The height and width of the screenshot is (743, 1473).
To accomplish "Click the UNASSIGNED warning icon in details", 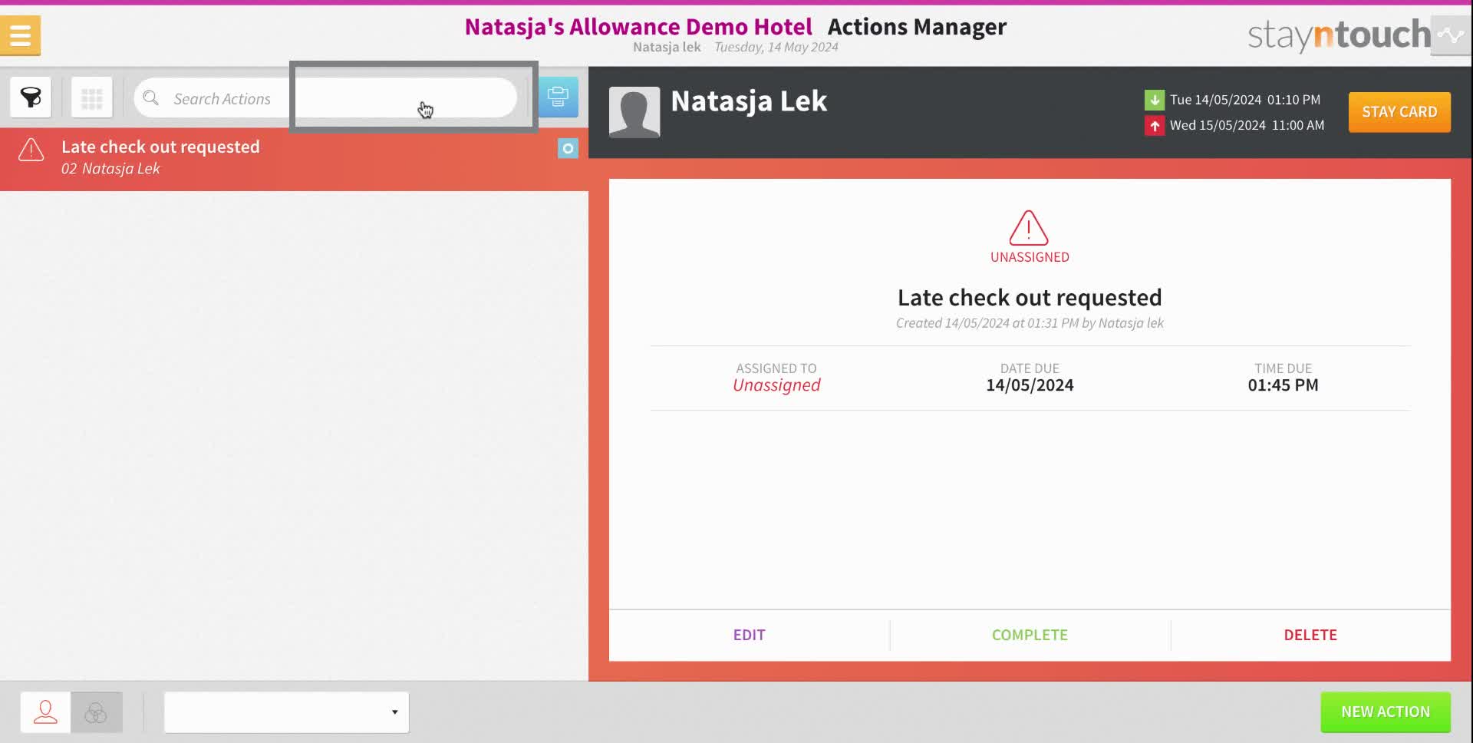I will (1029, 228).
